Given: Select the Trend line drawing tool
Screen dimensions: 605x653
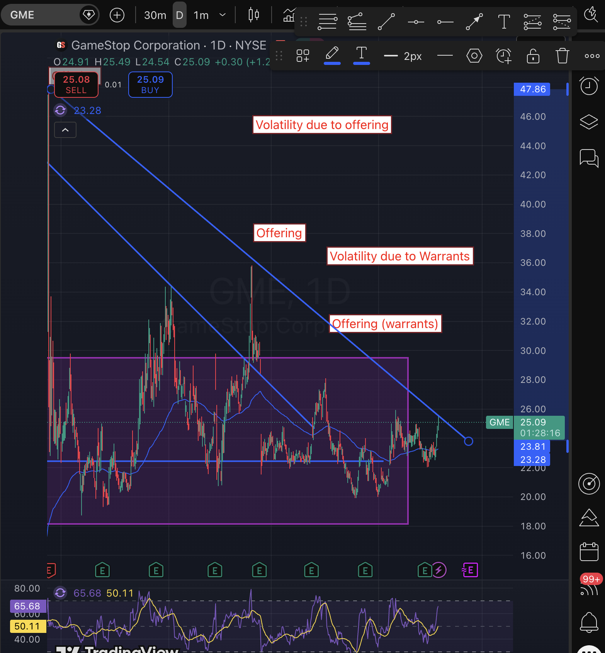Looking at the screenshot, I should [386, 22].
